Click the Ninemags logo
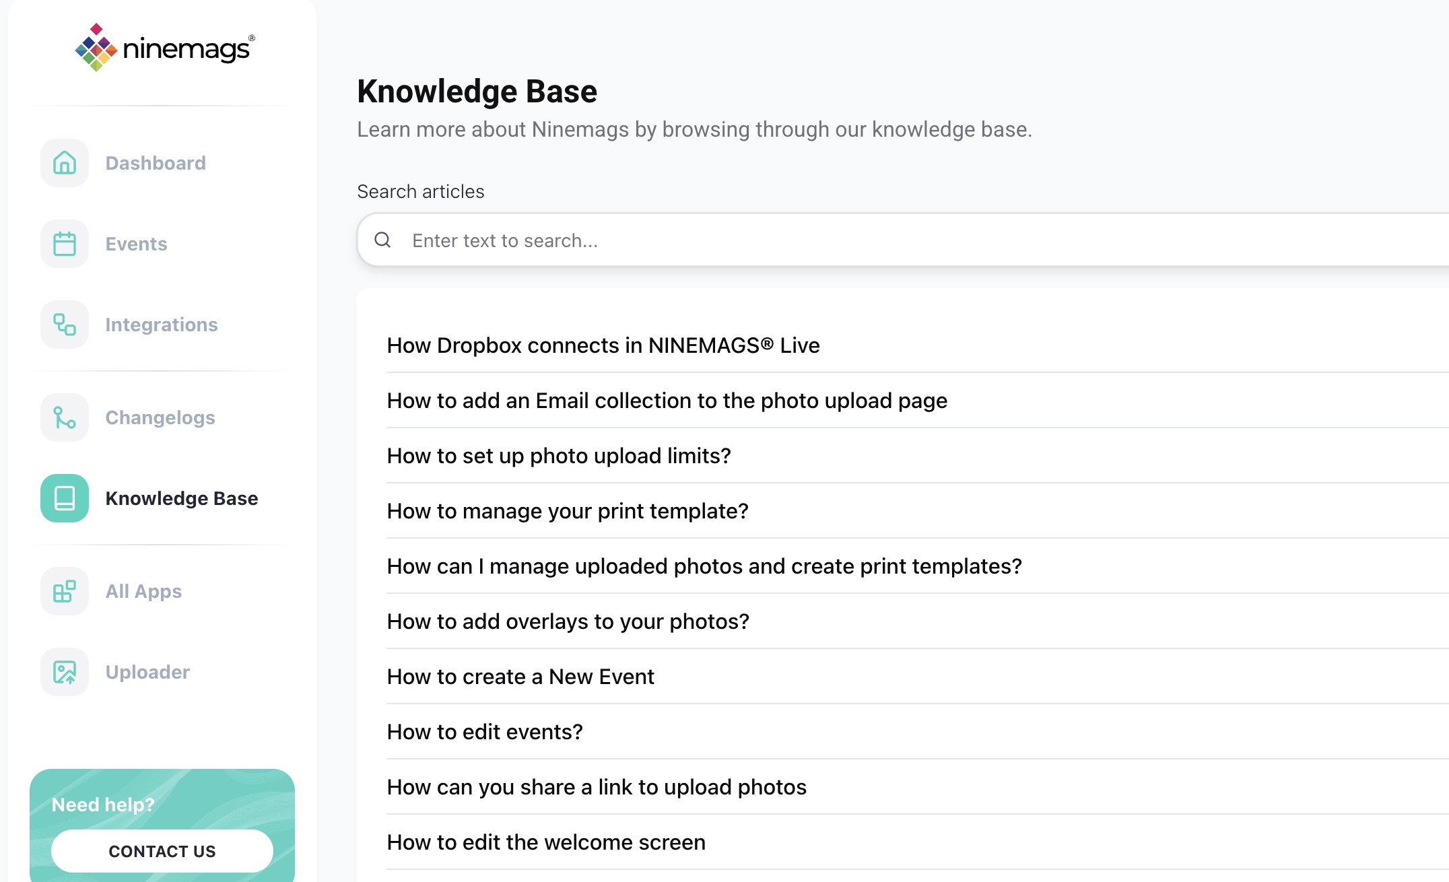The height and width of the screenshot is (882, 1449). (x=165, y=48)
